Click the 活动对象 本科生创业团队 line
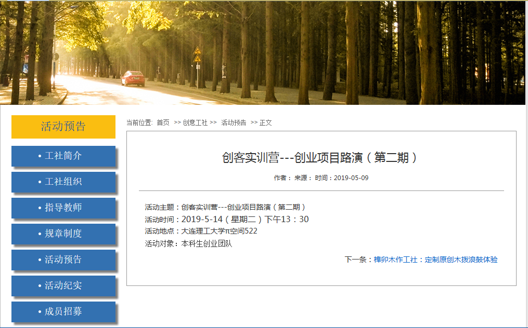The image size is (528, 328). tap(188, 244)
